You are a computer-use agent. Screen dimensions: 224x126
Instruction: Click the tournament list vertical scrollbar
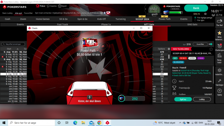tap(169, 57)
